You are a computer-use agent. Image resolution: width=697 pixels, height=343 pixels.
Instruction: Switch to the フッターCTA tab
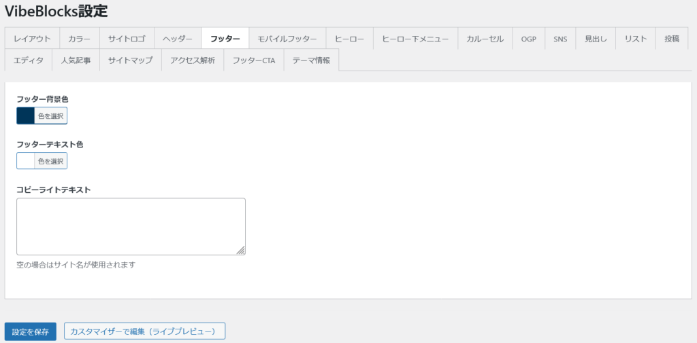coord(253,60)
